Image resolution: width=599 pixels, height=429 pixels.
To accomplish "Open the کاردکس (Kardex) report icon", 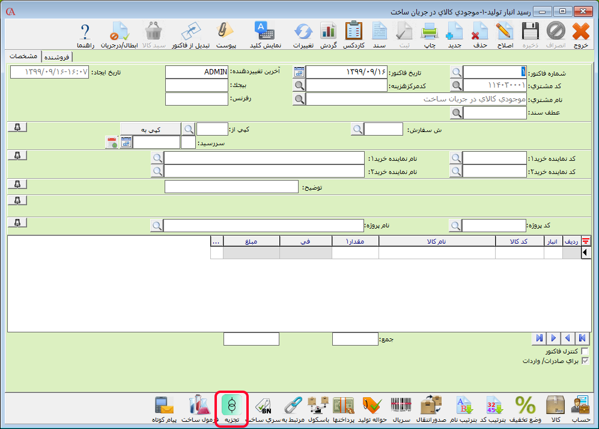I will point(354,35).
